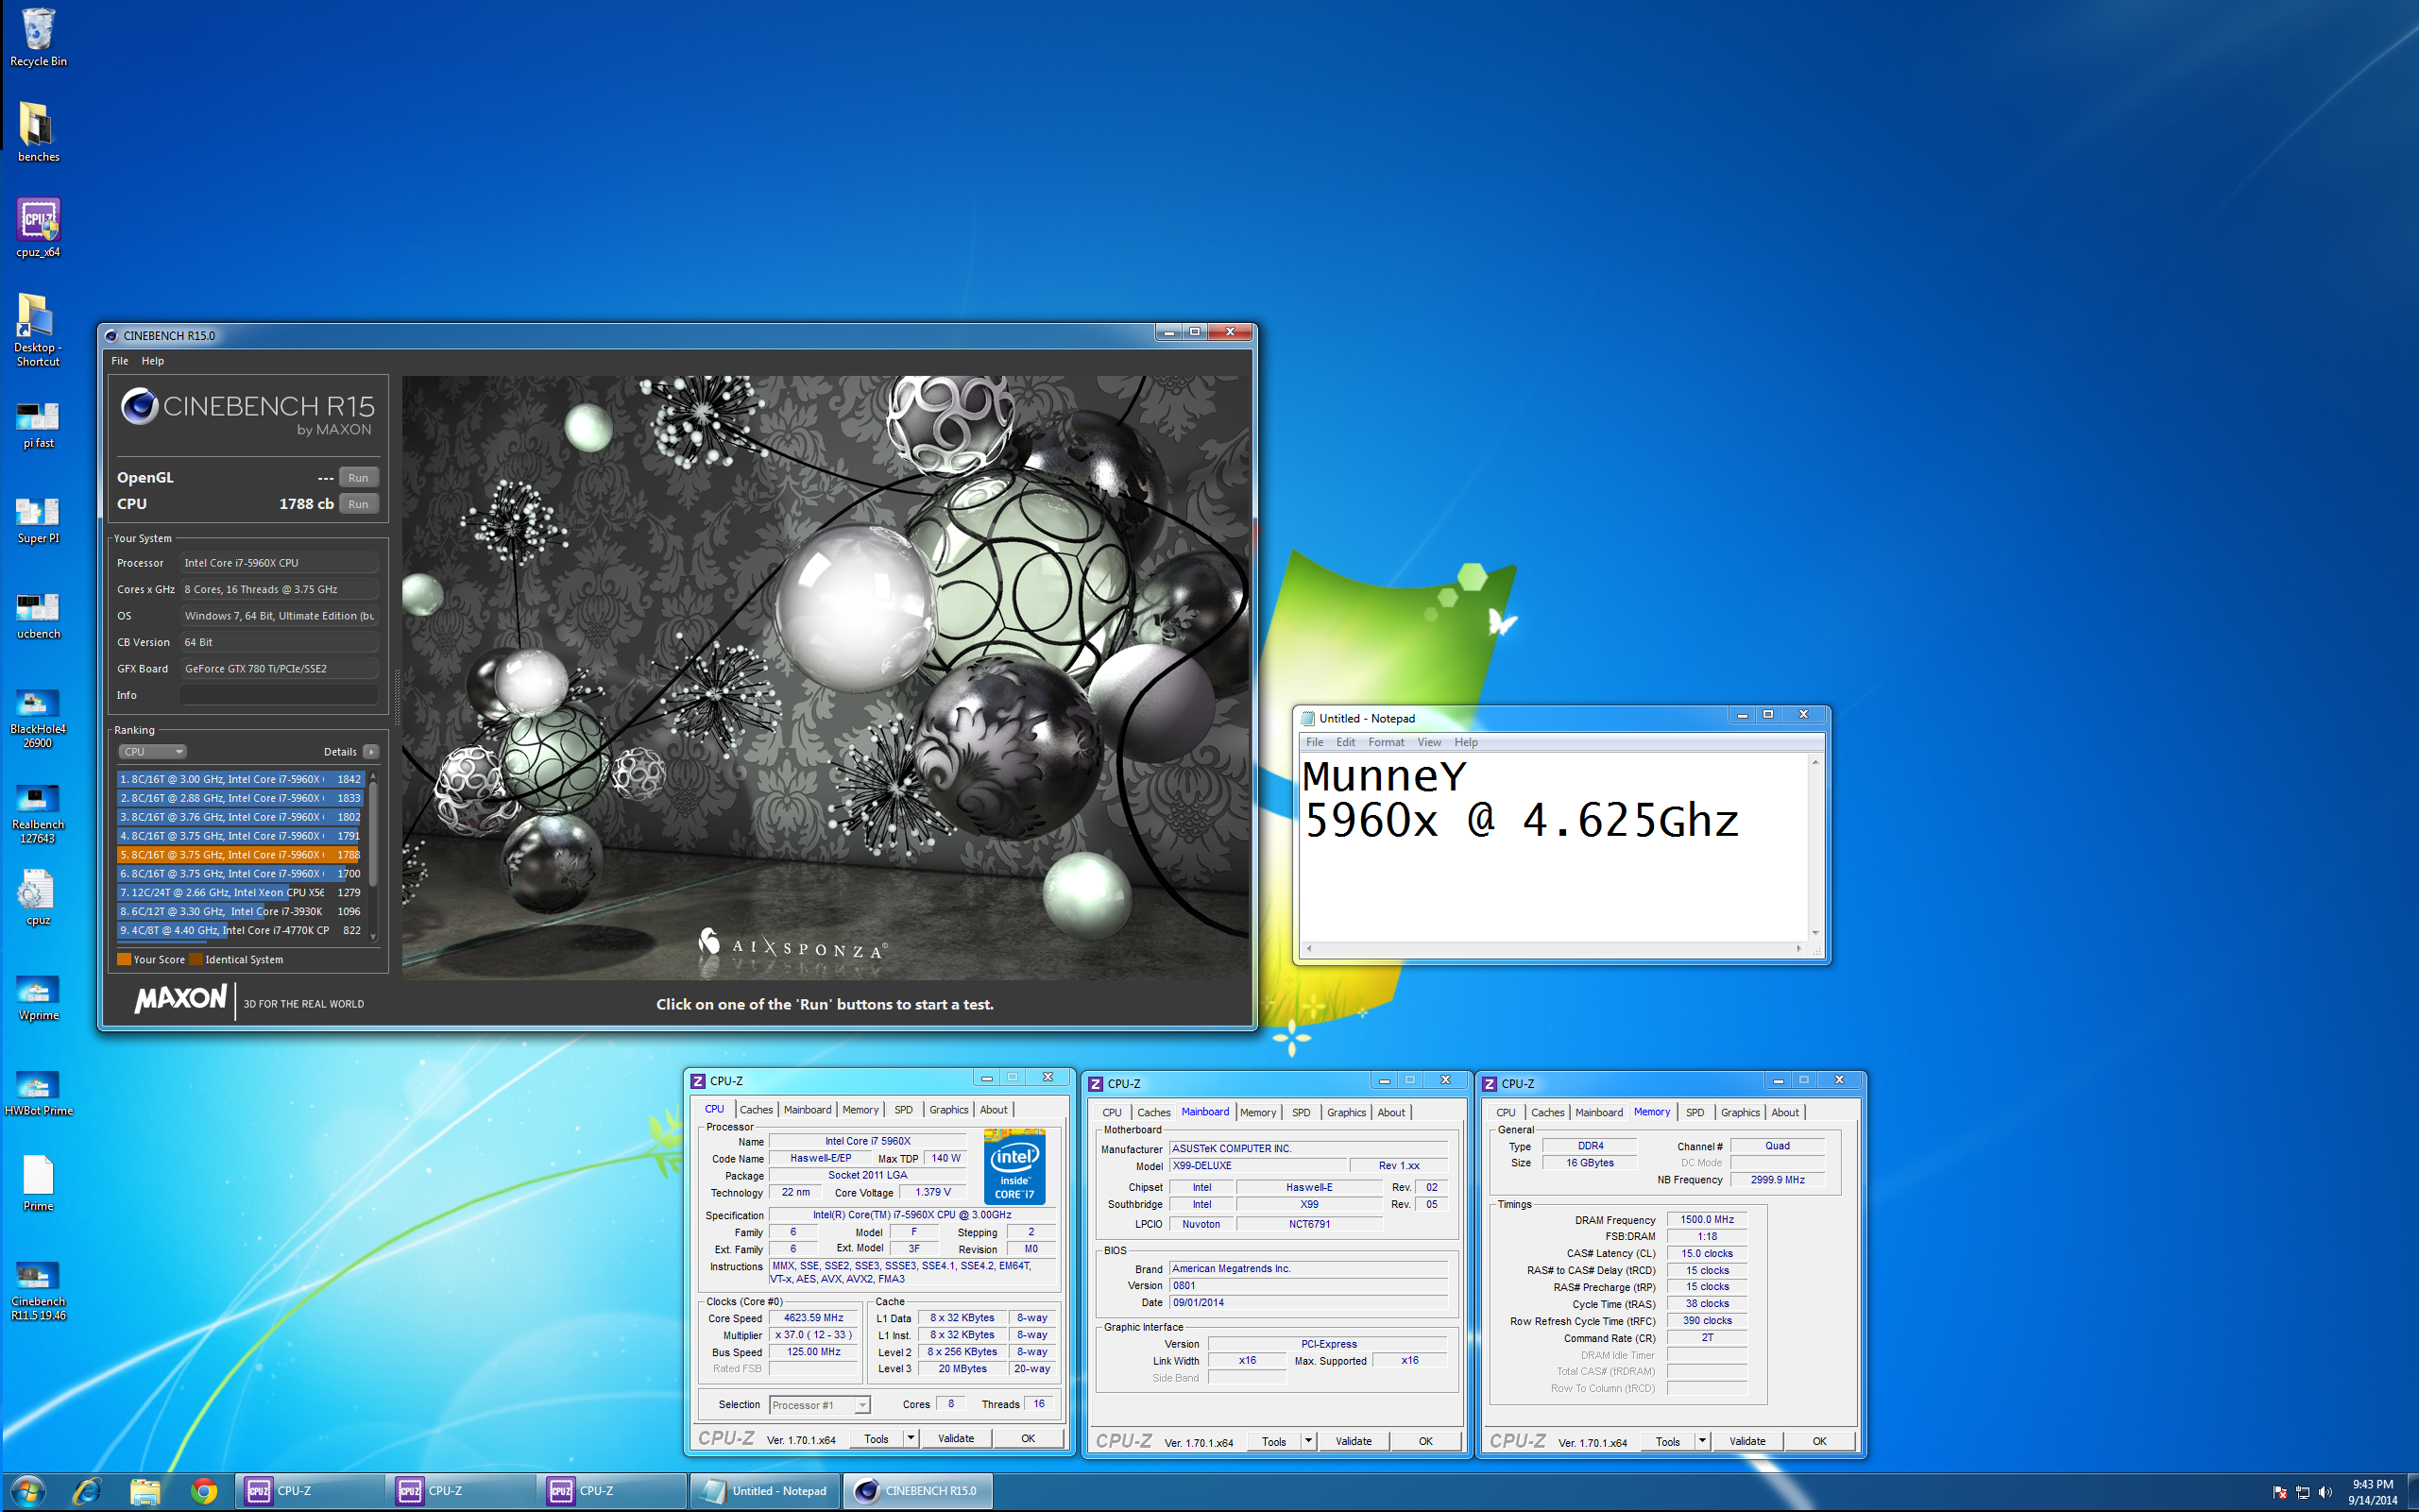Open the Recycle Bin desktop icon
The width and height of the screenshot is (2419, 1512).
tap(38, 37)
